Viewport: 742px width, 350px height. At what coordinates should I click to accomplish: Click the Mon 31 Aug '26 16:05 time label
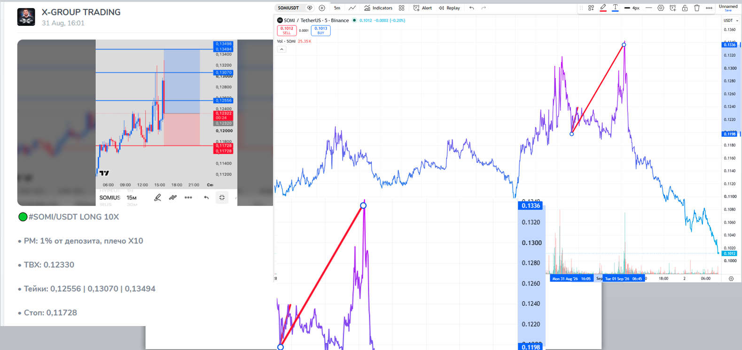point(571,279)
